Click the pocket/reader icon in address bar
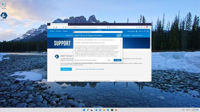 [x=107, y=27]
